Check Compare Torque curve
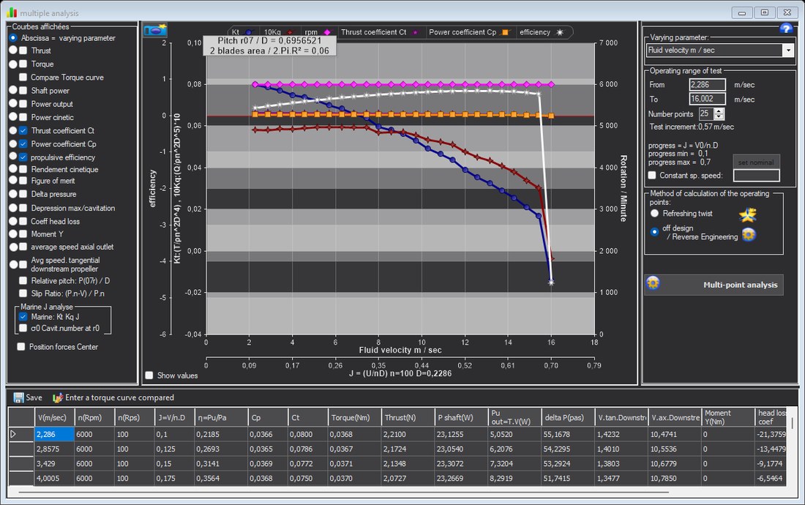Screen dimensions: 805x505 pyautogui.click(x=23, y=77)
